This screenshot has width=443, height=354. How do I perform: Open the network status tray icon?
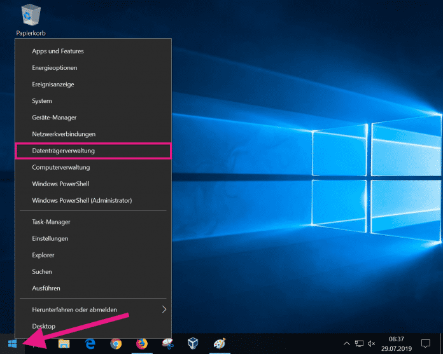[x=360, y=344]
